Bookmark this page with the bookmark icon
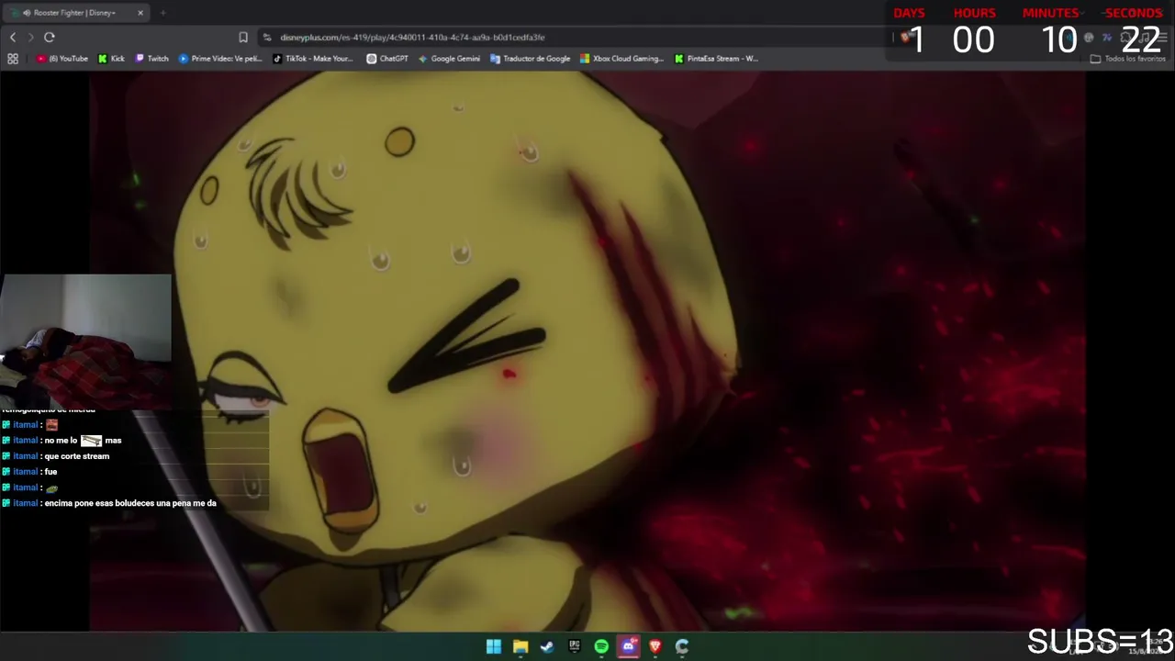 point(243,37)
